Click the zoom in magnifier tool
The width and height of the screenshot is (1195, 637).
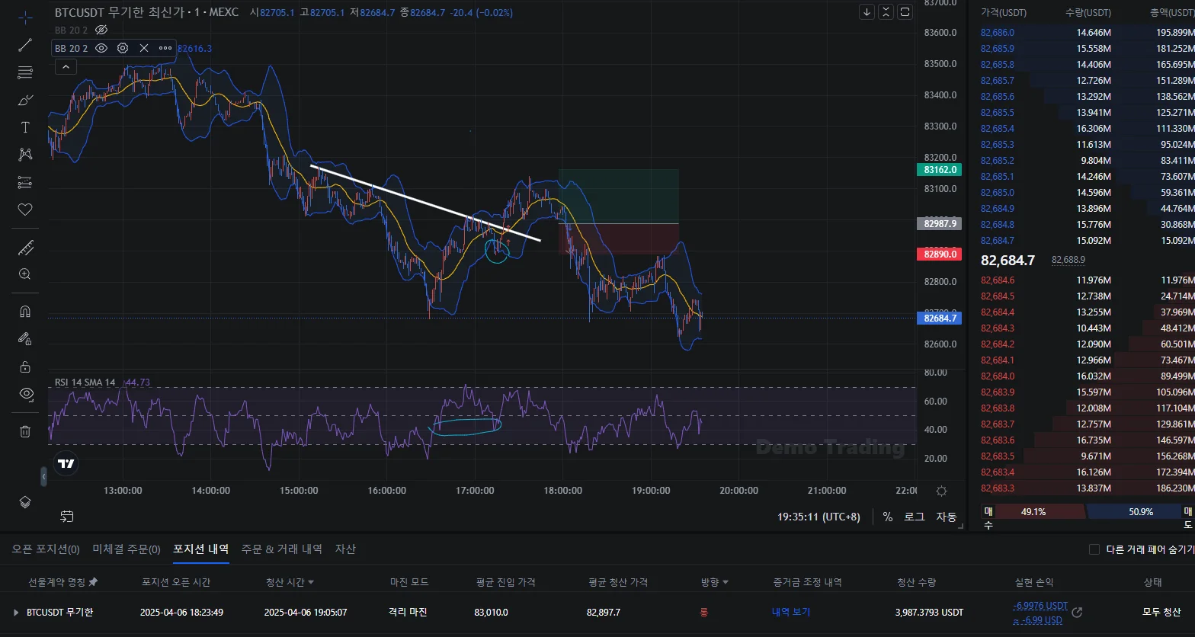(25, 274)
